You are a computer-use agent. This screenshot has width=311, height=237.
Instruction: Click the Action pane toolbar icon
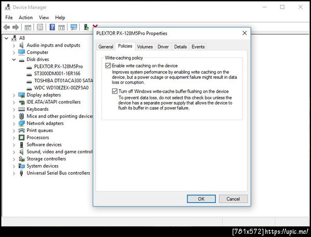coord(62,27)
